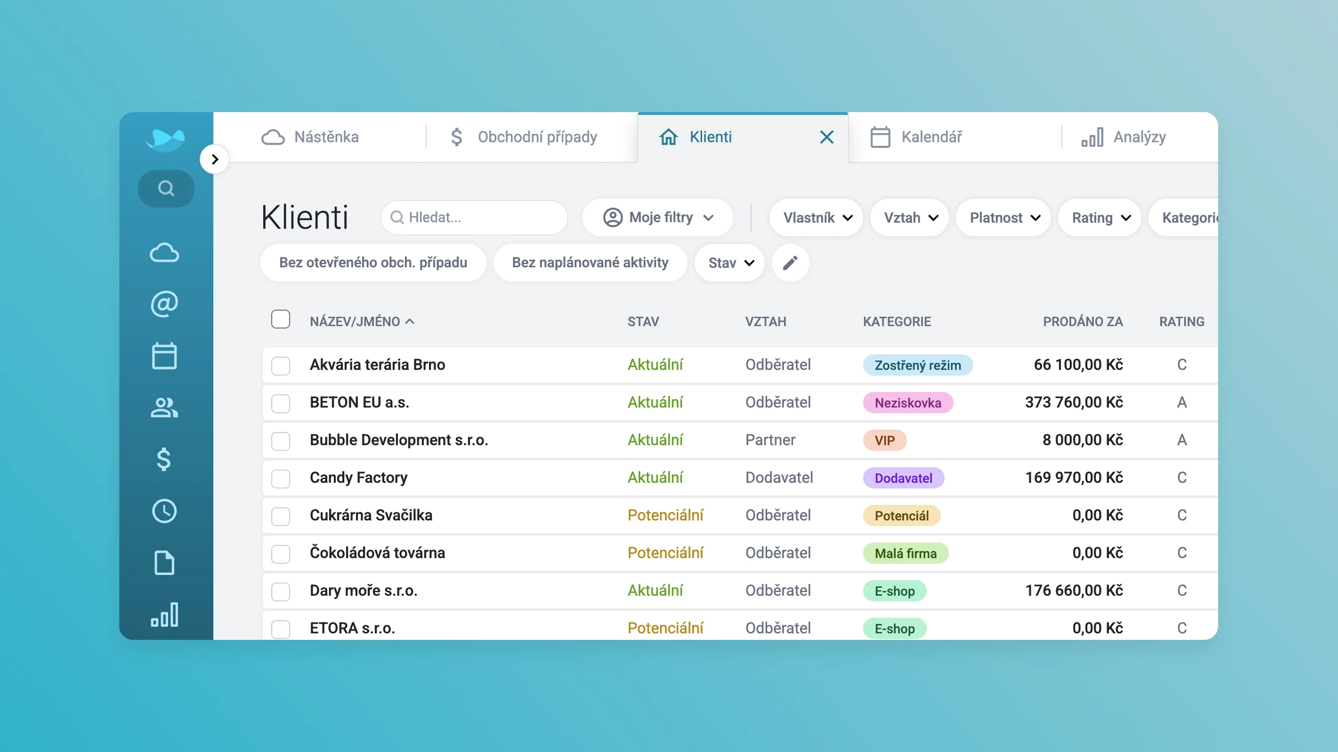Open the Stav dropdown filter
This screenshot has height=752, width=1338.
729,263
